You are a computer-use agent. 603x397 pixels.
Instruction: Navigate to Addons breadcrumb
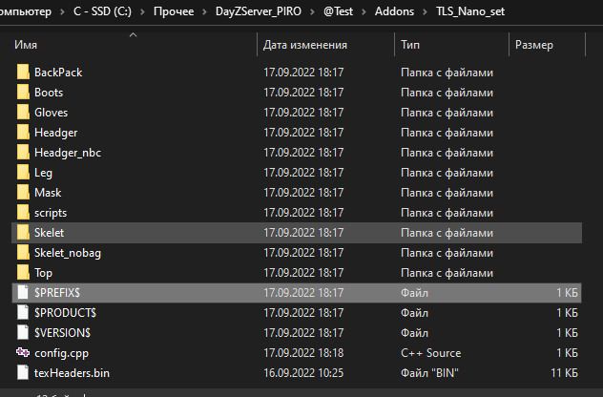pos(394,11)
